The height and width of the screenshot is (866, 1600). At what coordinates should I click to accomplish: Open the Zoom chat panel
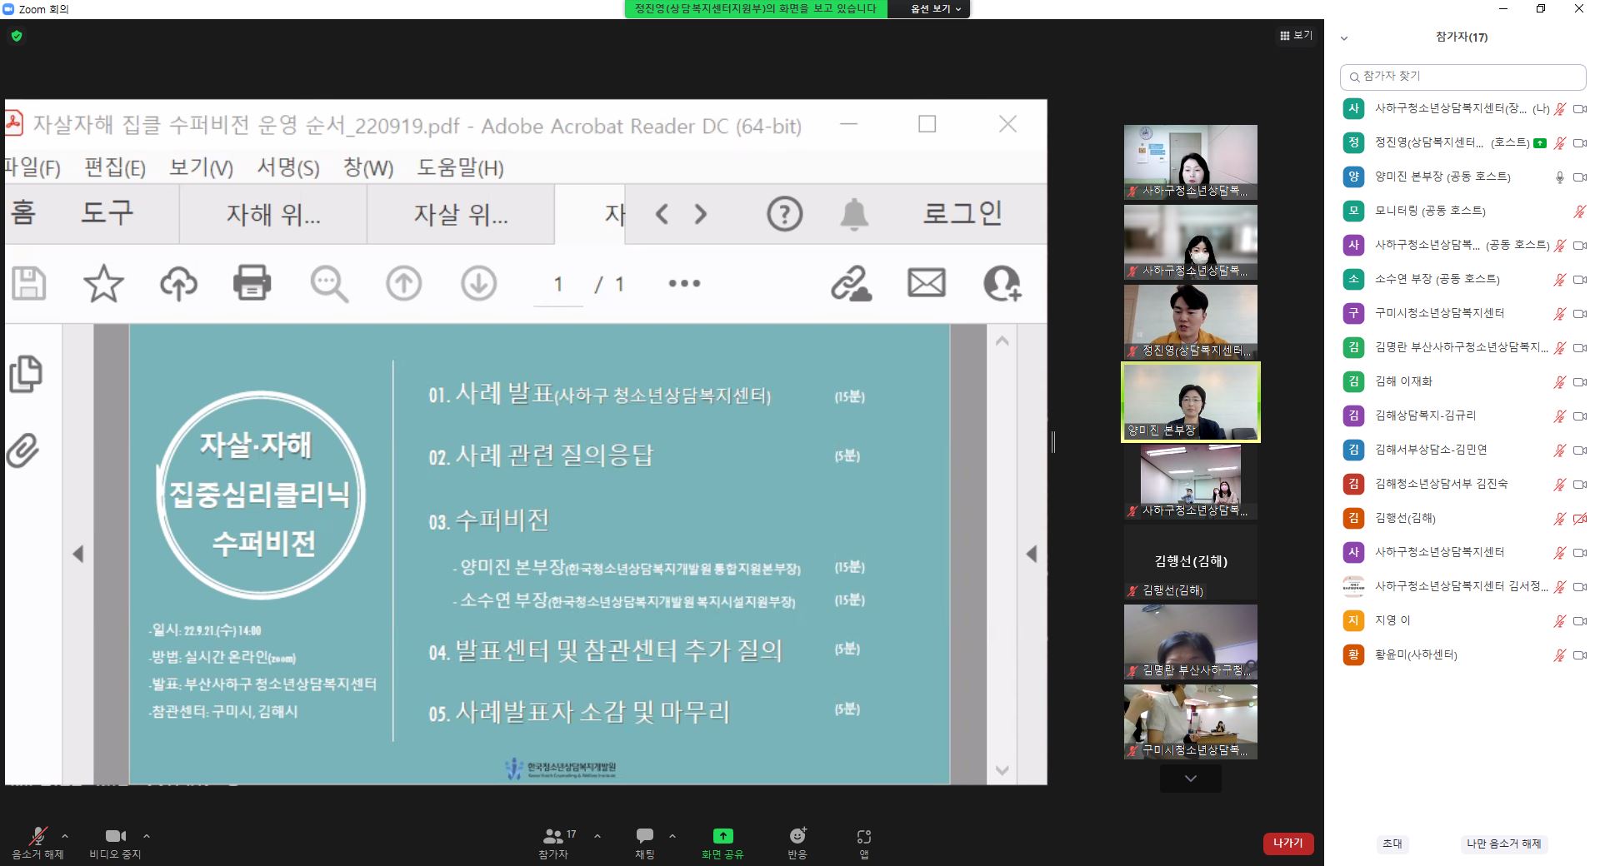click(644, 836)
